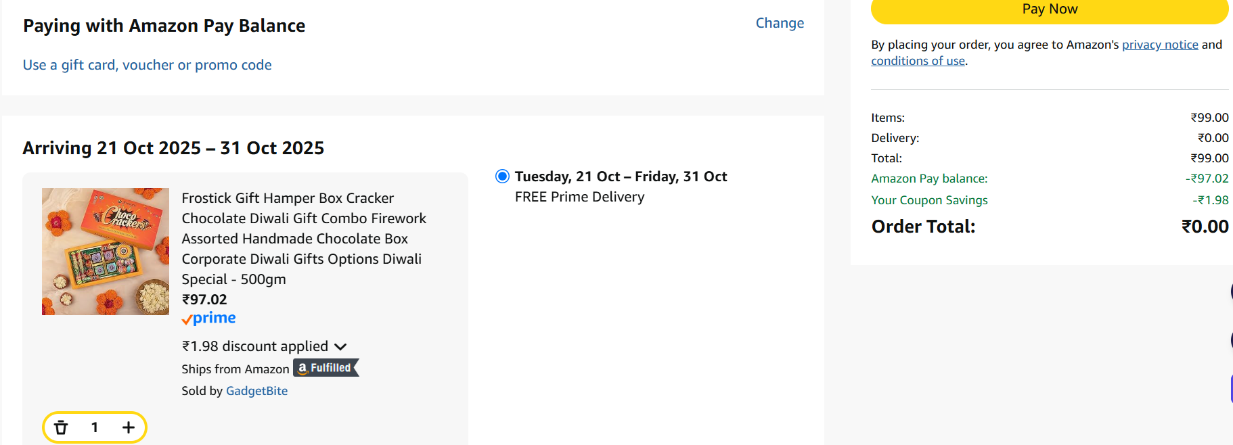Click the Frostick Gift Hamper product title
The image size is (1233, 445).
[x=303, y=238]
